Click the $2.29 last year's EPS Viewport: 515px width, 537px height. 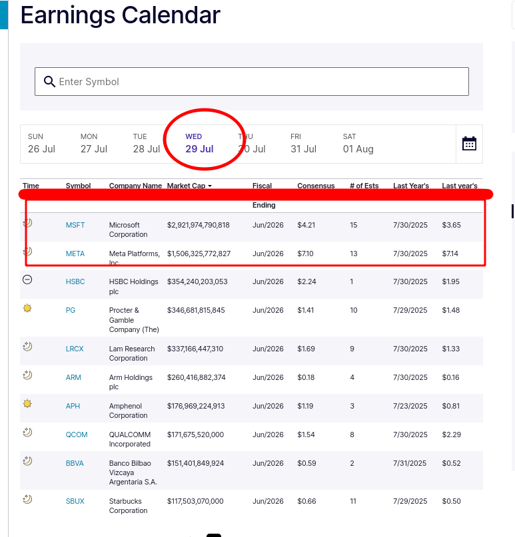tap(451, 435)
